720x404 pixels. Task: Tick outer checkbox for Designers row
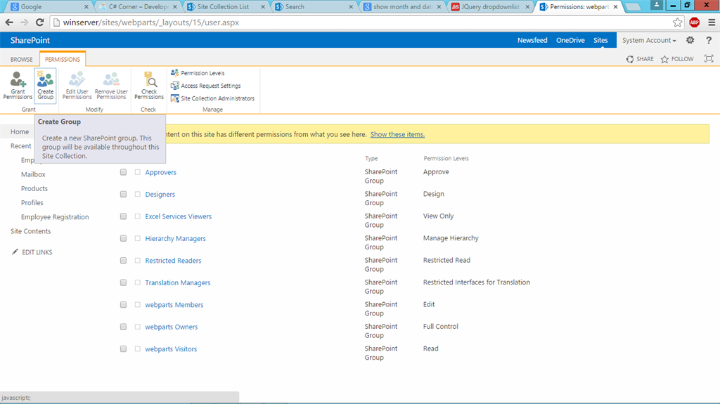[x=123, y=194]
